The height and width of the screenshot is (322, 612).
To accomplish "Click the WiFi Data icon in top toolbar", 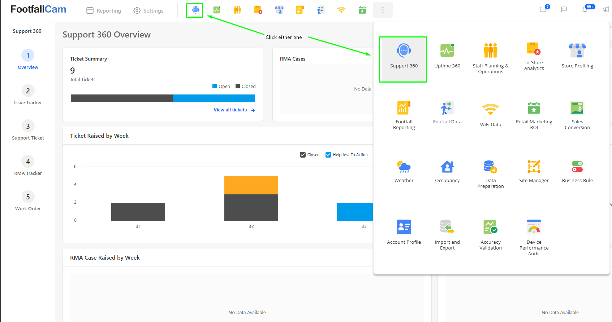I will pyautogui.click(x=341, y=10).
